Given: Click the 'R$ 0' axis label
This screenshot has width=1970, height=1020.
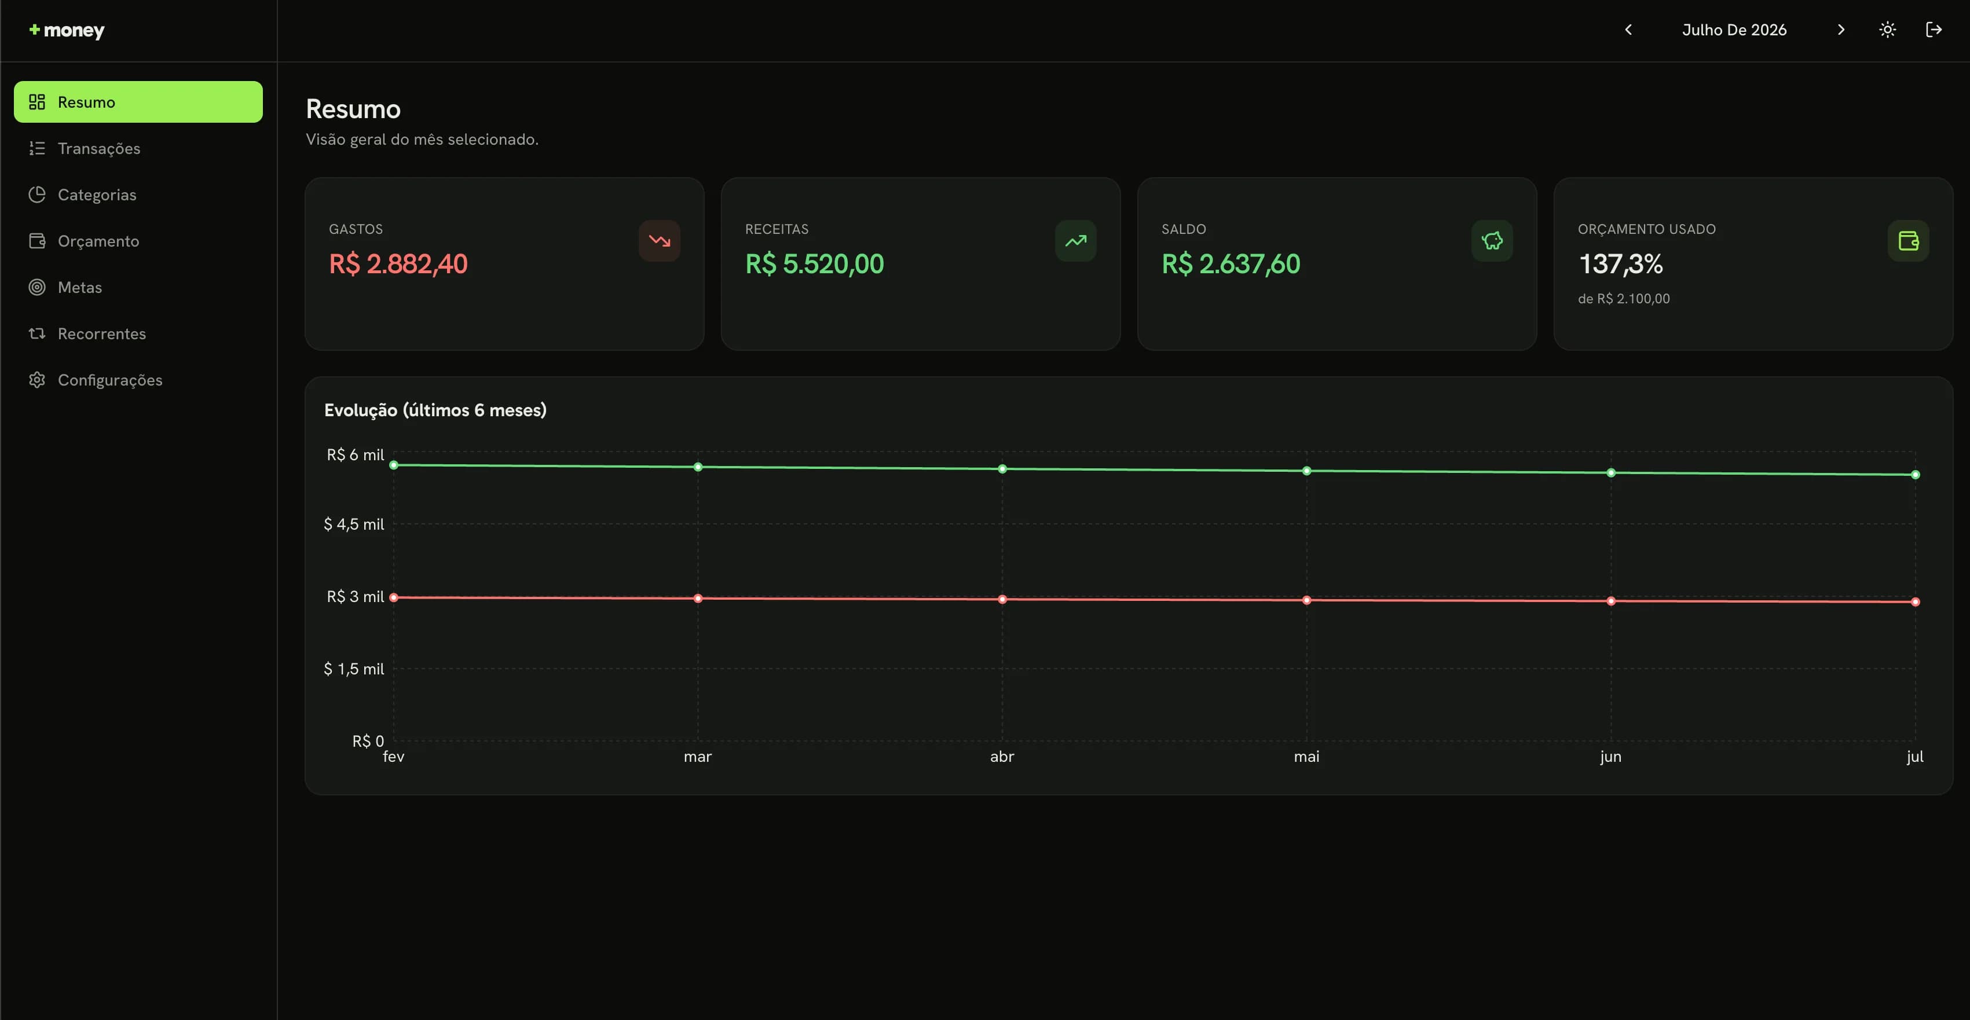Looking at the screenshot, I should (368, 741).
